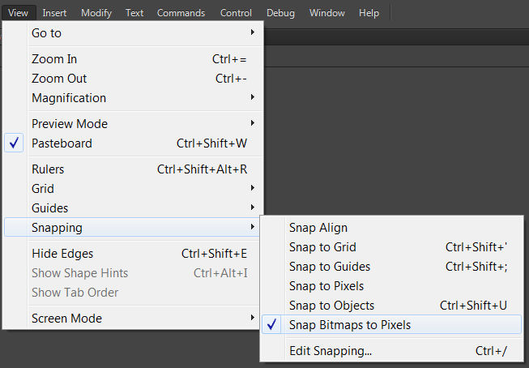Disable Snap Bitmaps to Pixels
This screenshot has width=529, height=368.
pyautogui.click(x=350, y=325)
